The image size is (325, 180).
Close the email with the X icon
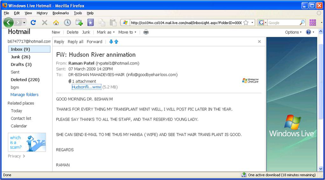tap(259, 41)
